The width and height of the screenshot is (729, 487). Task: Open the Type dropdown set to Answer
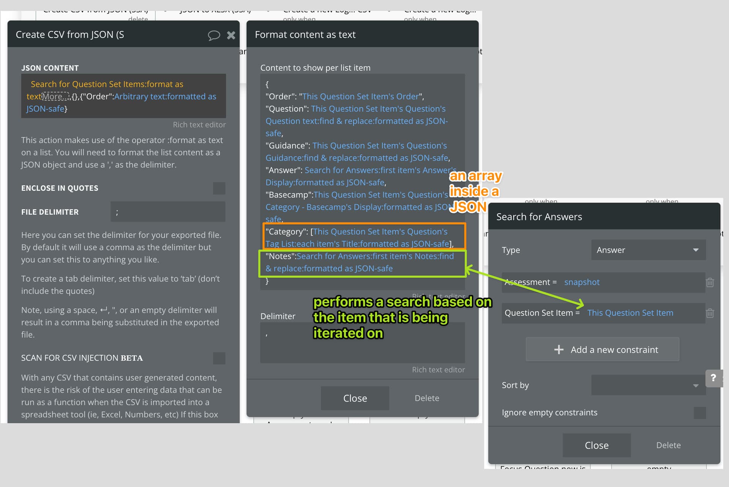(x=648, y=250)
